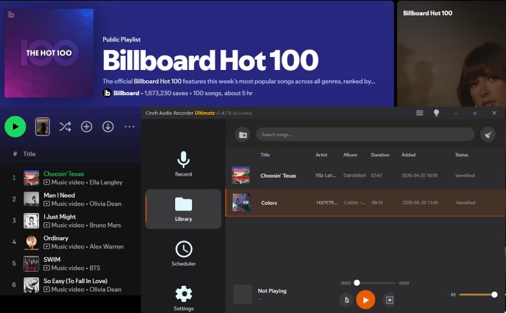
Task: Click the file icon left of play
Action: pos(346,300)
